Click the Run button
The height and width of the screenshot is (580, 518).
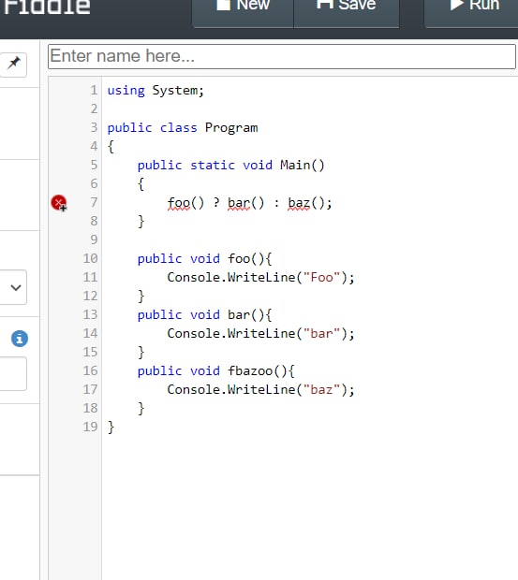tap(471, 11)
